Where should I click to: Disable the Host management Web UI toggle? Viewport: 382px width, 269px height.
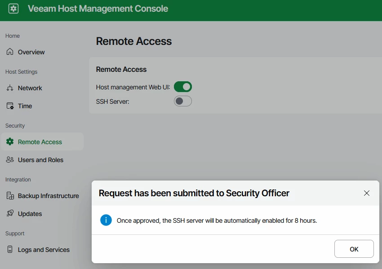[x=183, y=87]
